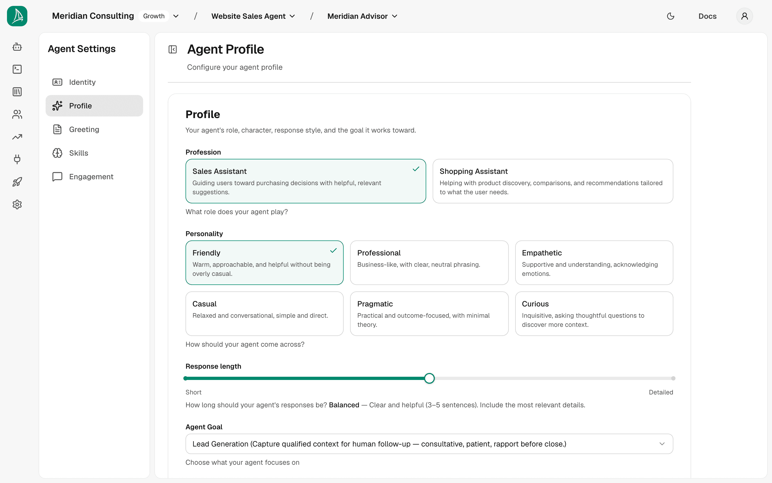772x483 pixels.
Task: Open the users contacts sidebar icon
Action: point(17,114)
